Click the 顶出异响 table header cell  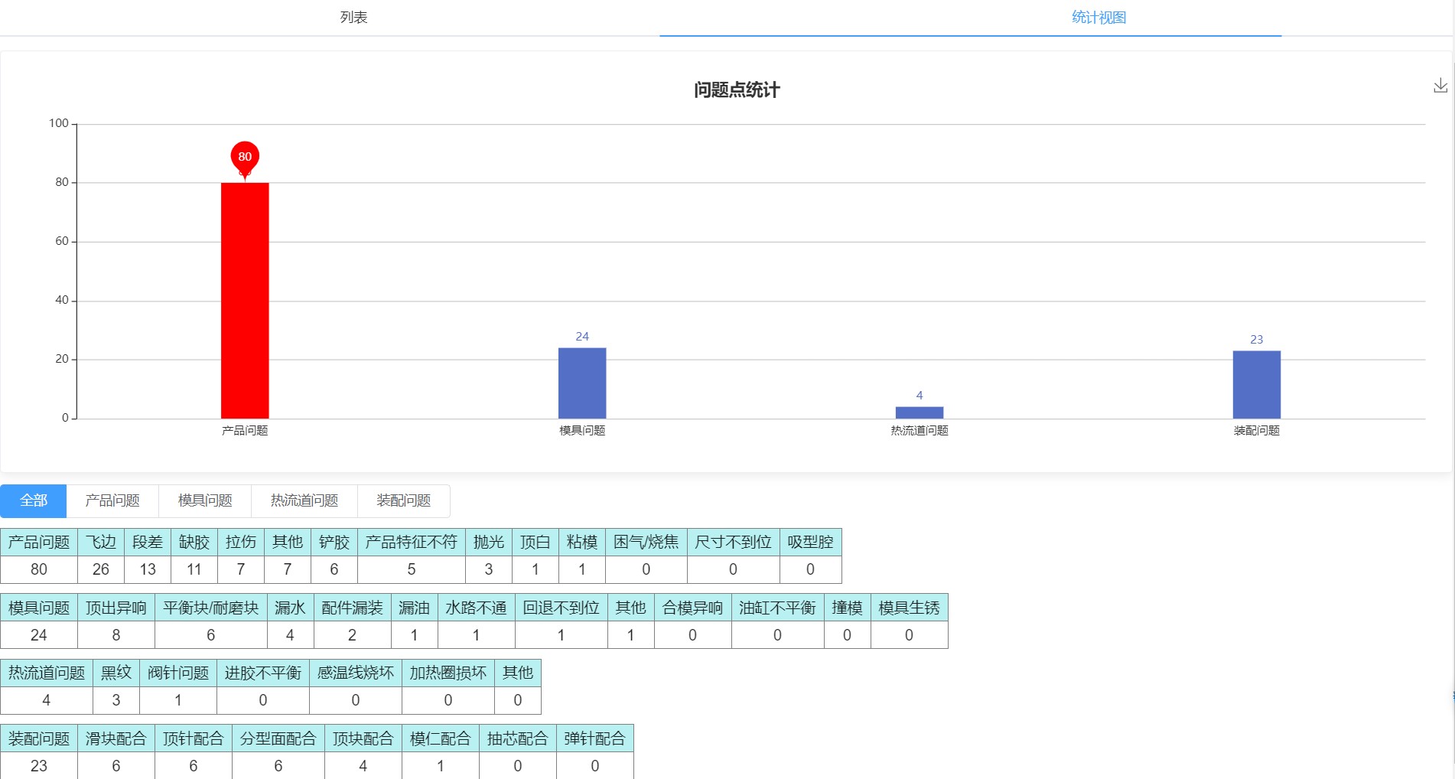[116, 608]
